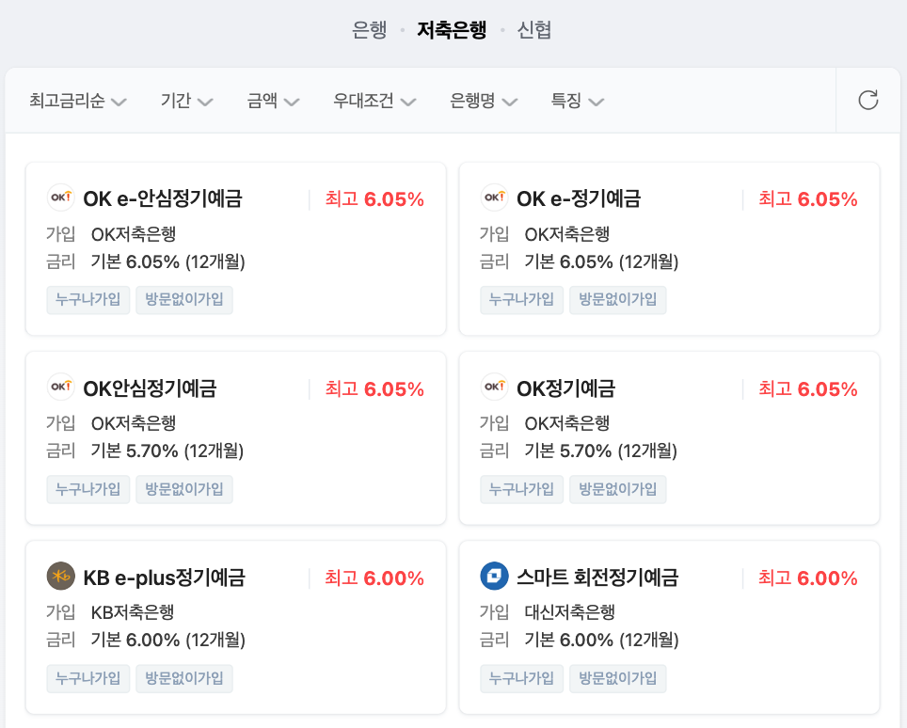Open the 최고금리순 sorting dropdown
907x728 pixels.
click(x=78, y=102)
